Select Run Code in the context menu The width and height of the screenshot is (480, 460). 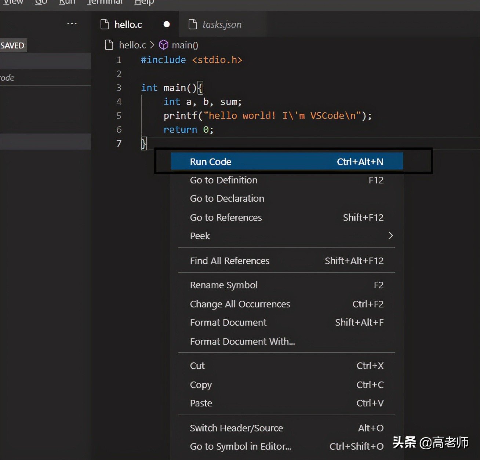coord(287,161)
